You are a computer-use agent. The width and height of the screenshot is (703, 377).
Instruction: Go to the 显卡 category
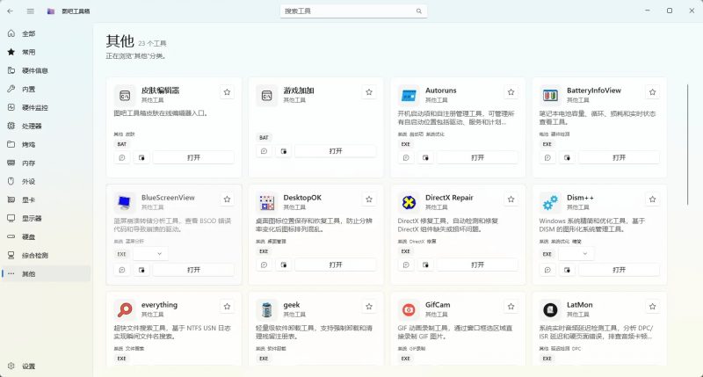[47, 200]
